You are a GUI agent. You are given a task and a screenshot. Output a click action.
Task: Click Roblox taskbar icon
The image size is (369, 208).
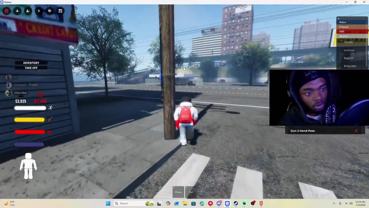[x=227, y=203]
